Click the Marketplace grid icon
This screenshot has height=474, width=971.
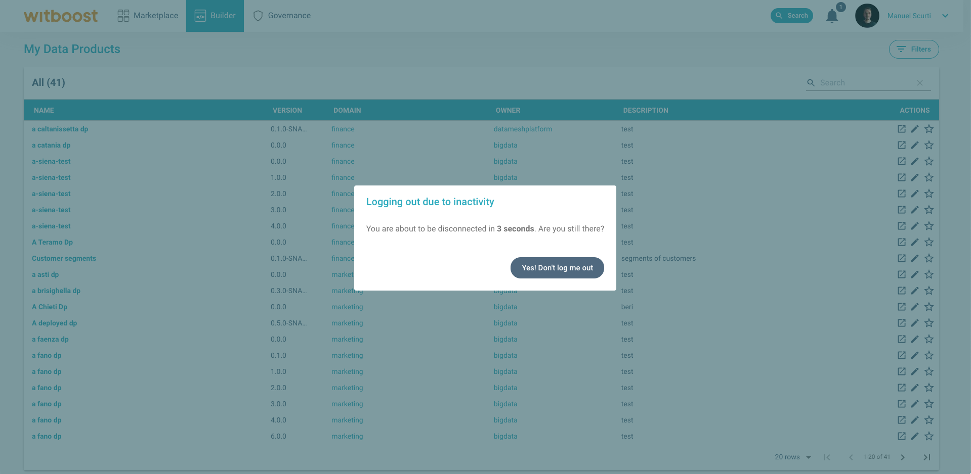tap(122, 15)
